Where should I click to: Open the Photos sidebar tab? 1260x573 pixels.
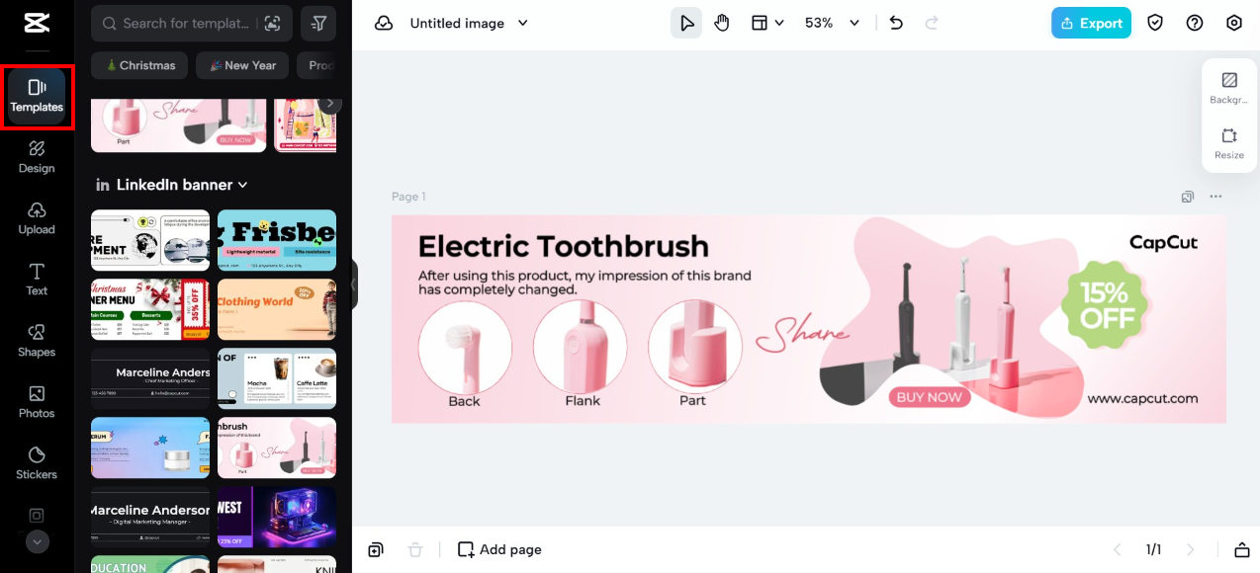[x=37, y=402]
